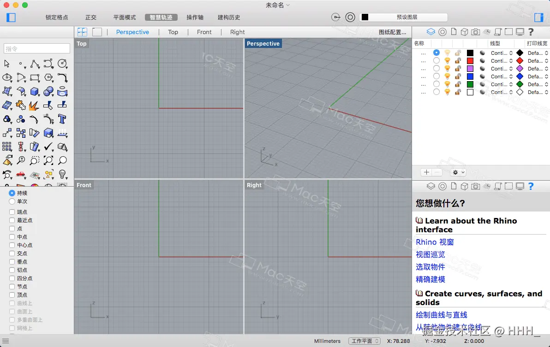Click the light bulb hide objects tool
The width and height of the screenshot is (550, 347).
click(62, 174)
